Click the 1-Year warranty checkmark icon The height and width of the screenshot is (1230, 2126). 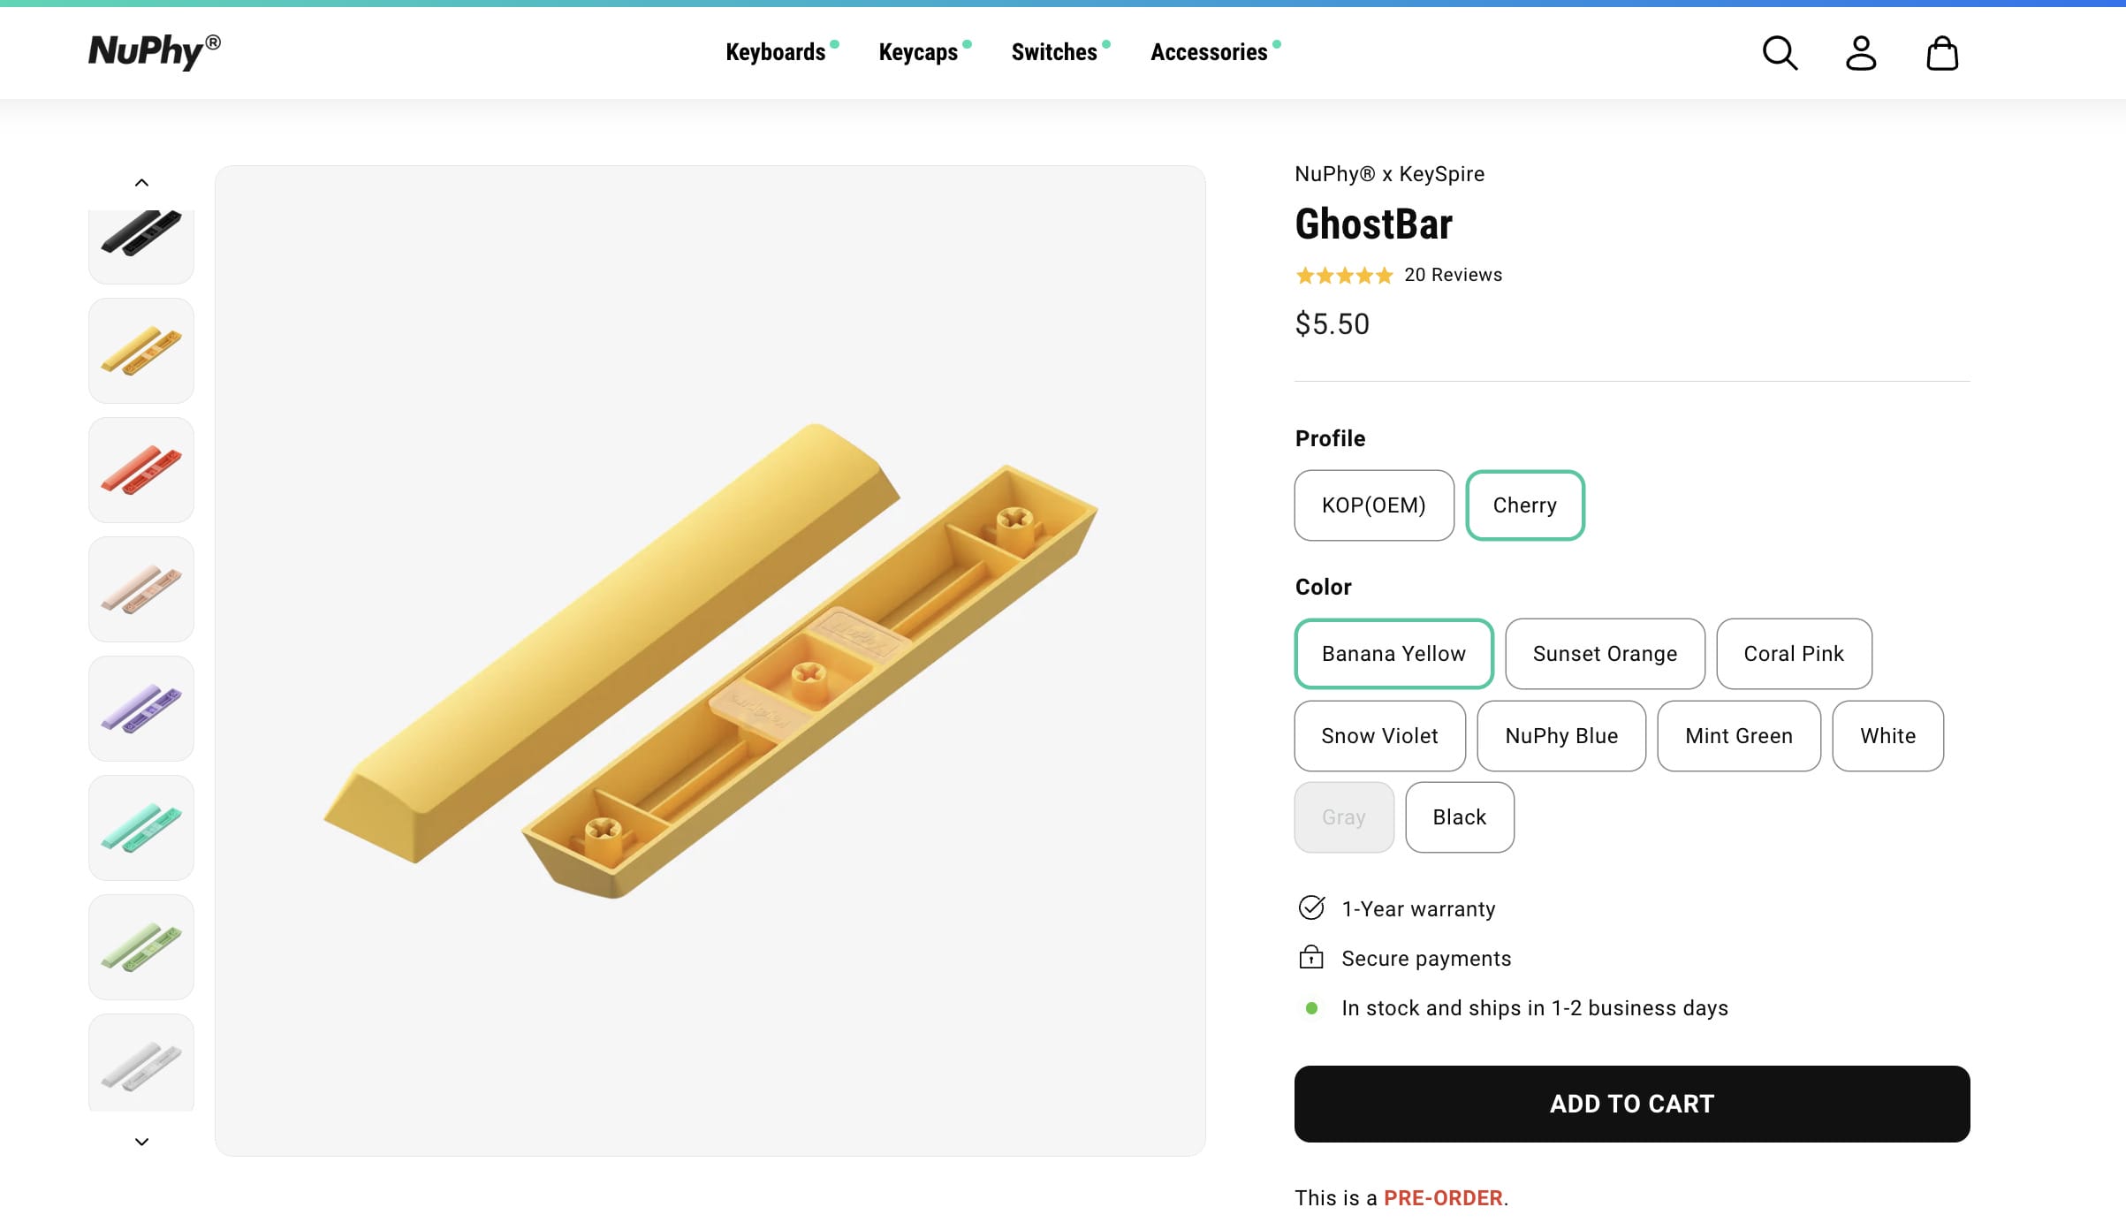tap(1311, 907)
